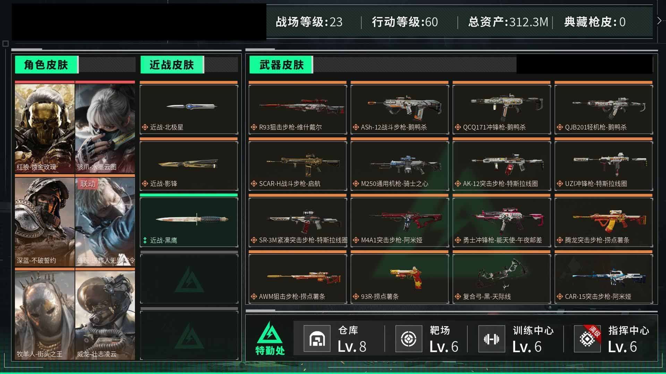Click the training center 训练中心 dumbbell icon
This screenshot has height=374, width=666.
coord(492,339)
